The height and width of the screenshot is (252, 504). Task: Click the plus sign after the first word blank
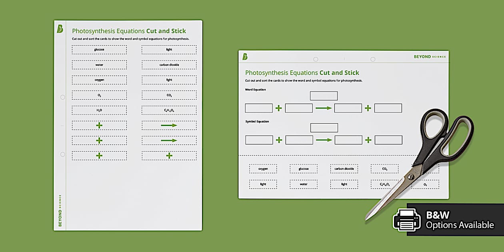(x=278, y=108)
